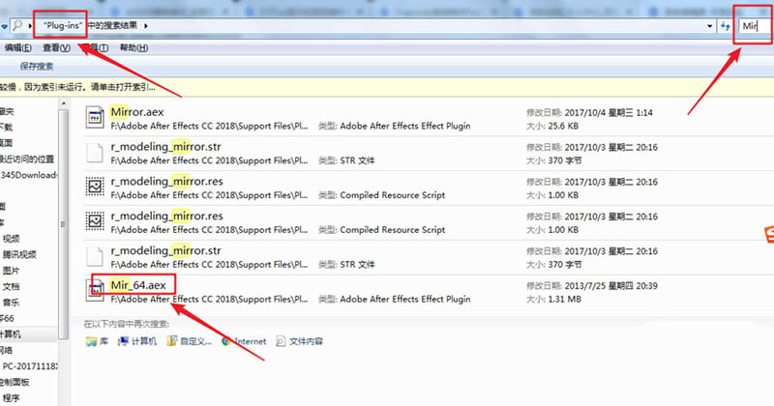Click the second r_modeling_mirror.str file name
Image resolution: width=774 pixels, height=406 pixels.
click(x=165, y=250)
